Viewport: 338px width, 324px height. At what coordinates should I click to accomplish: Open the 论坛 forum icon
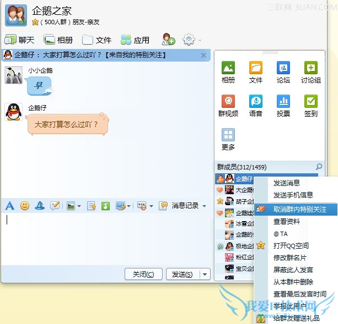point(283,72)
